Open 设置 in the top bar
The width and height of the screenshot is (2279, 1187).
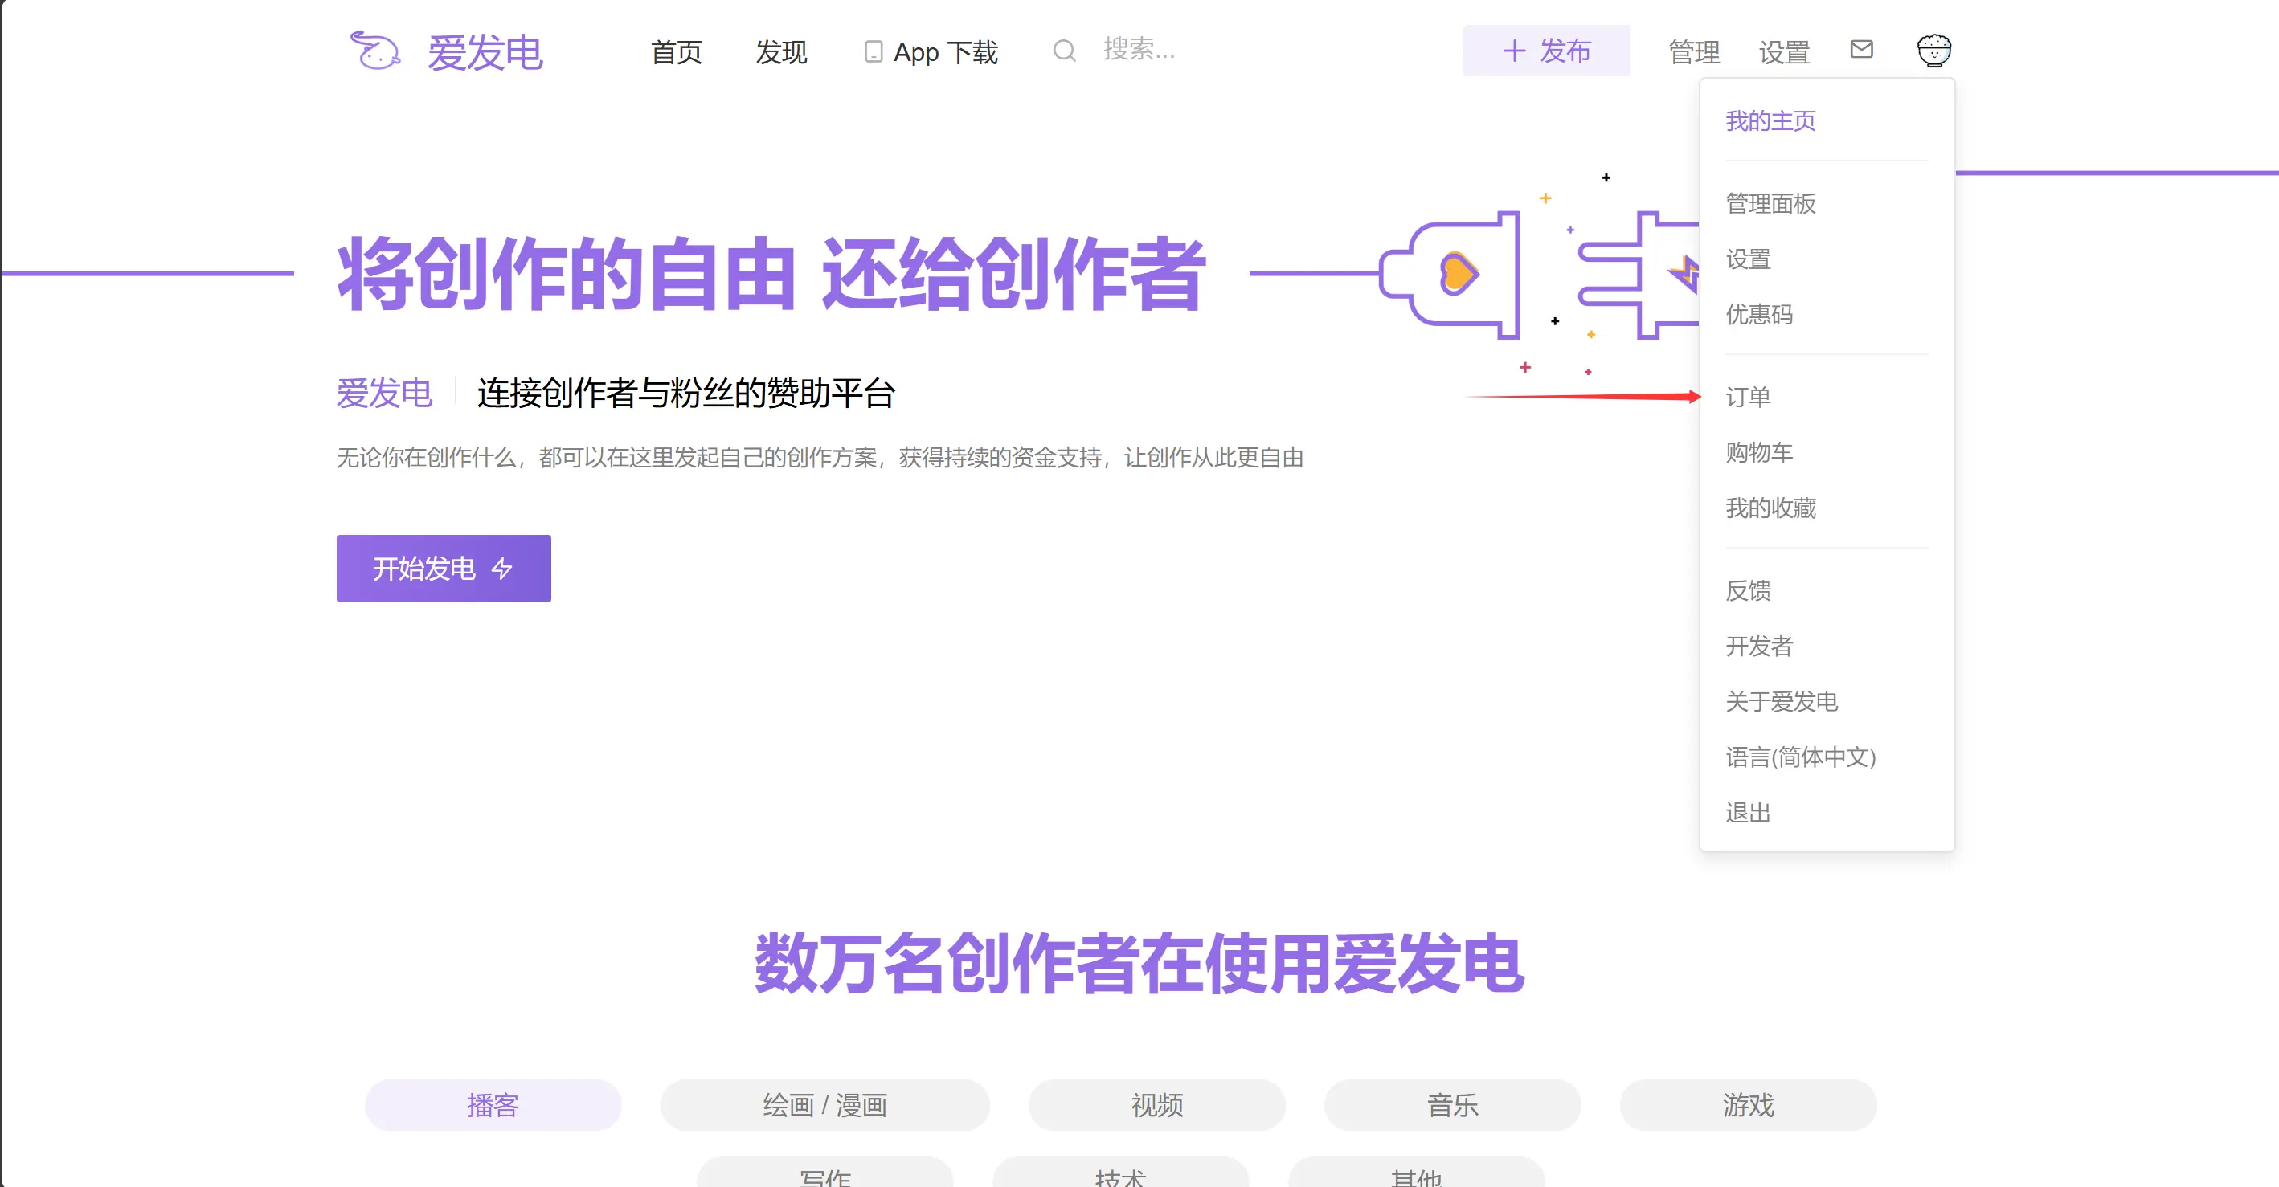point(1785,52)
